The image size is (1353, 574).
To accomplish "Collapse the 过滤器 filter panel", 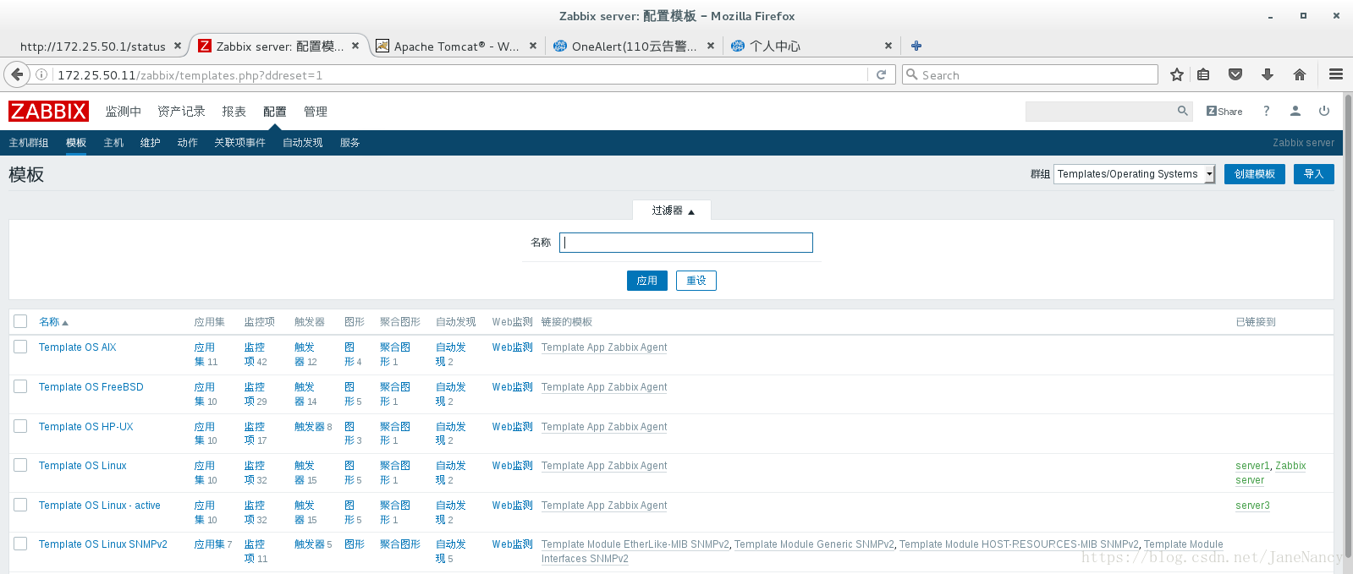I will [x=673, y=210].
